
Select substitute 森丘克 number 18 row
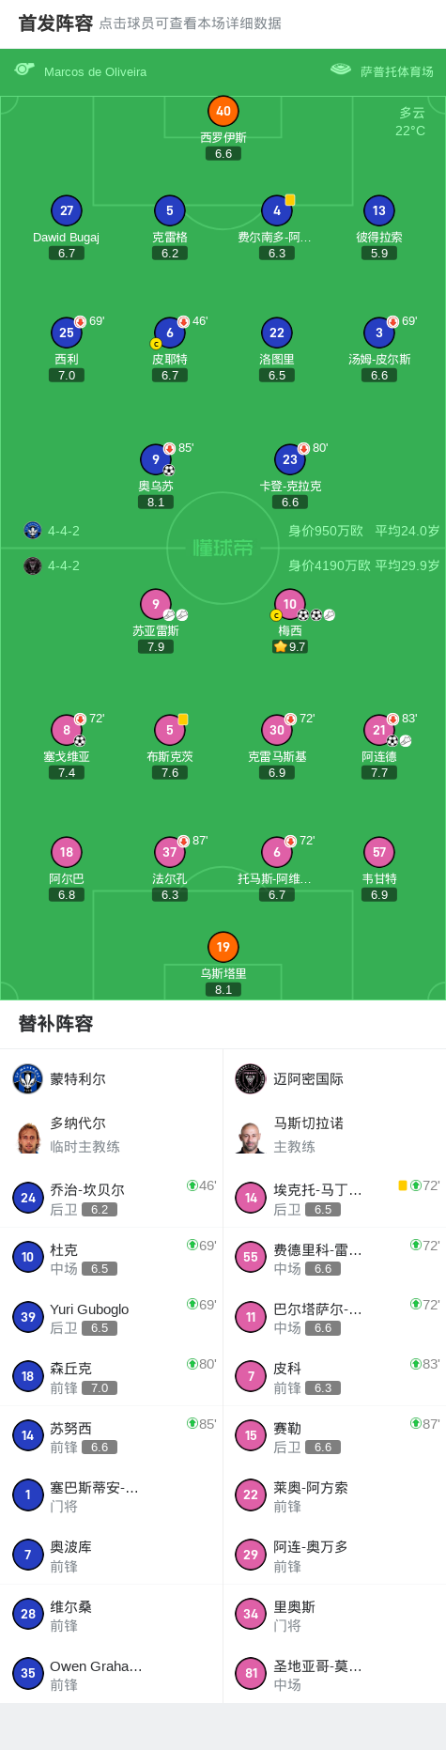click(112, 1376)
